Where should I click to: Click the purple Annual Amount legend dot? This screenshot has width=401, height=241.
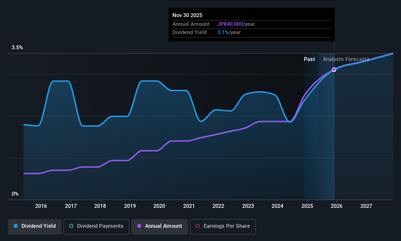point(139,226)
